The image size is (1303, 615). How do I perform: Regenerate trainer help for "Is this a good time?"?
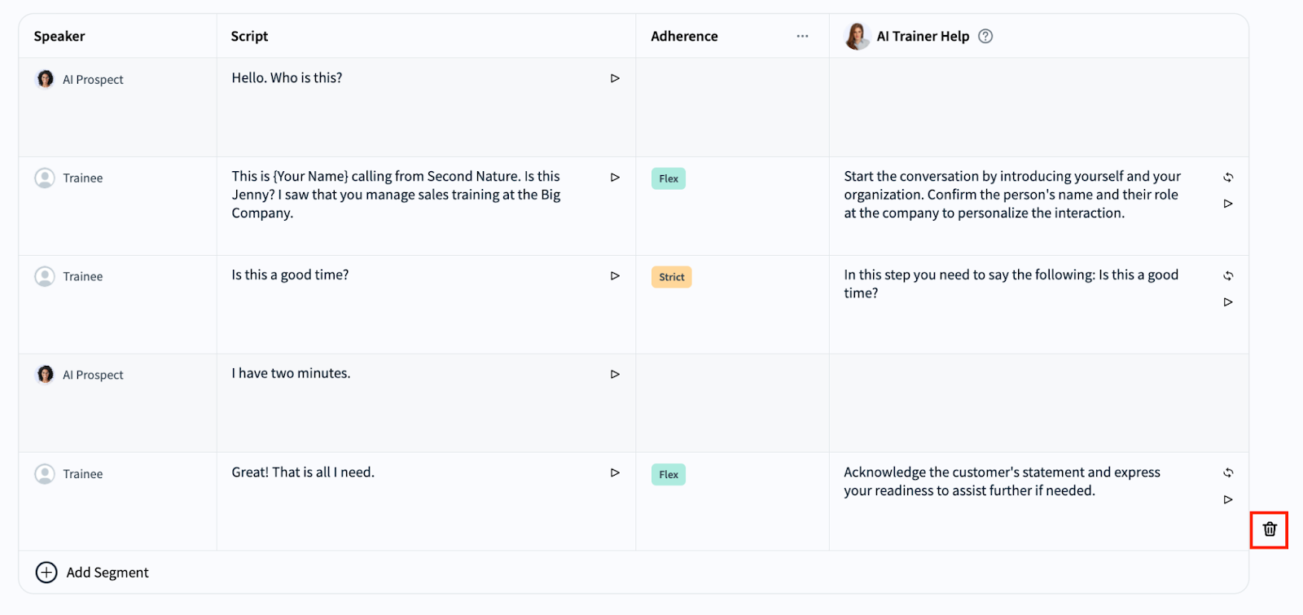[x=1228, y=276]
